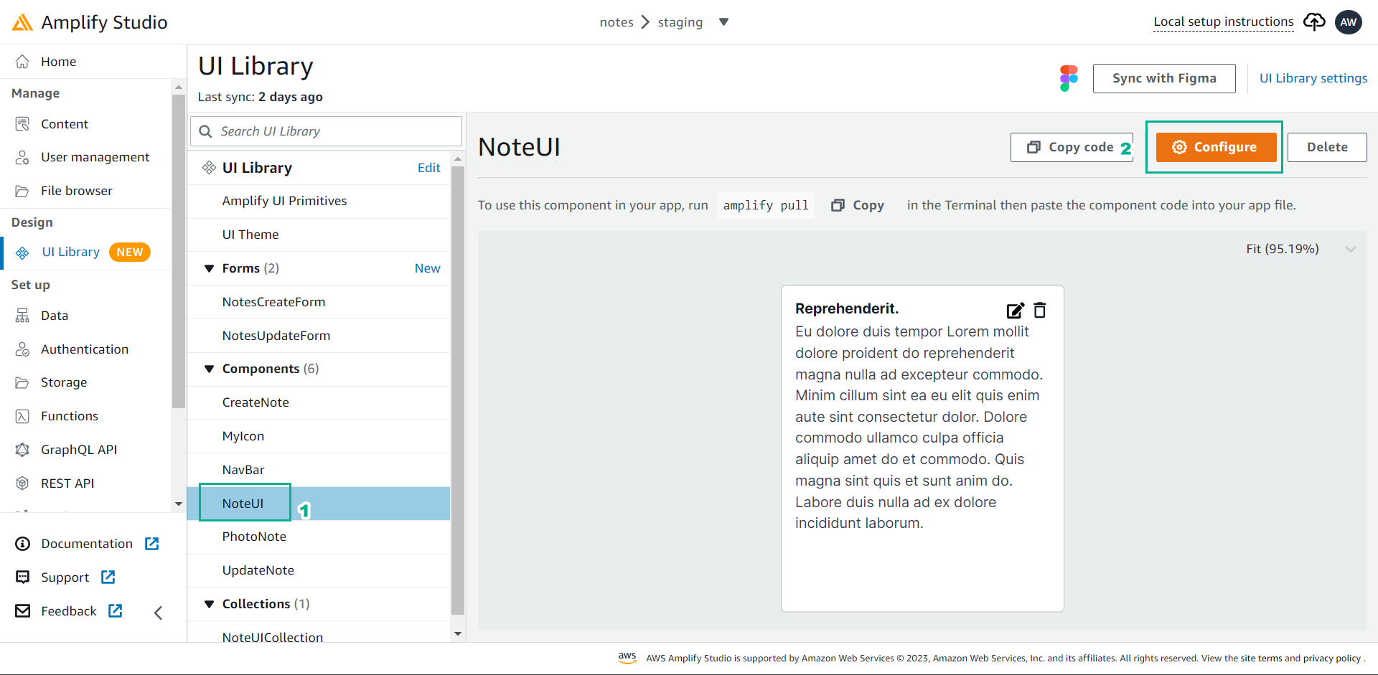Click the search magnifier icon
The width and height of the screenshot is (1378, 675).
[x=205, y=131]
